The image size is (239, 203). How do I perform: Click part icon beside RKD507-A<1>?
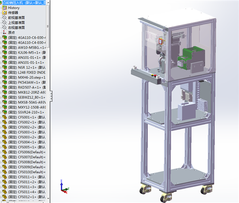pos(5,87)
